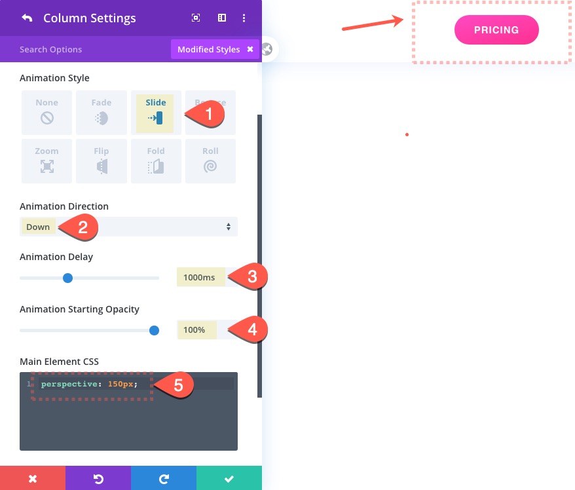Remove the Modified Styles filter via its X
The image size is (575, 490).
[250, 49]
